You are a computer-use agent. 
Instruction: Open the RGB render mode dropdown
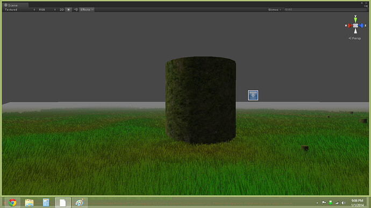(47, 10)
